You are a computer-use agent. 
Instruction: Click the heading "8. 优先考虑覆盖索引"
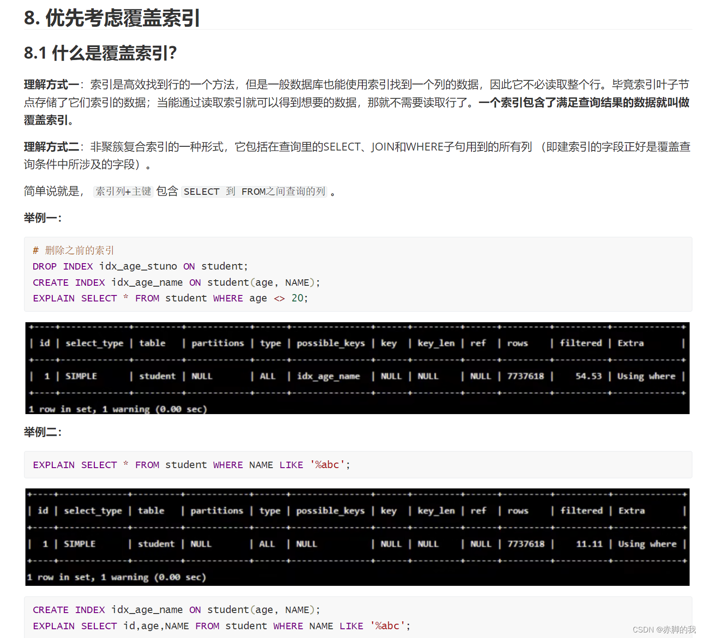pyautogui.click(x=112, y=18)
